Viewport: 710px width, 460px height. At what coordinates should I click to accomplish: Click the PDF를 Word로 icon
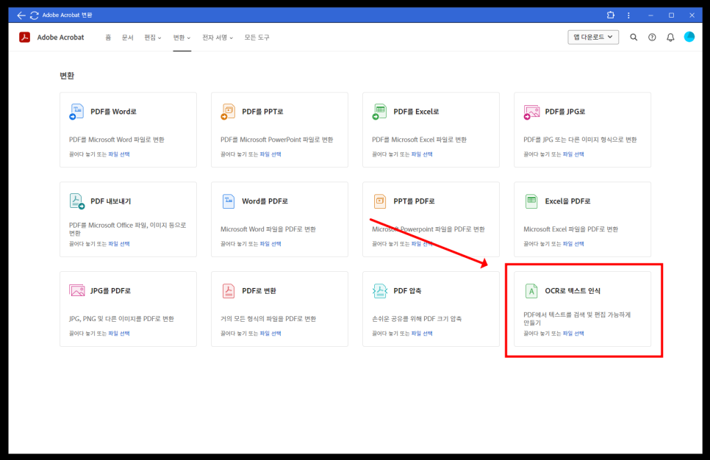pos(76,112)
